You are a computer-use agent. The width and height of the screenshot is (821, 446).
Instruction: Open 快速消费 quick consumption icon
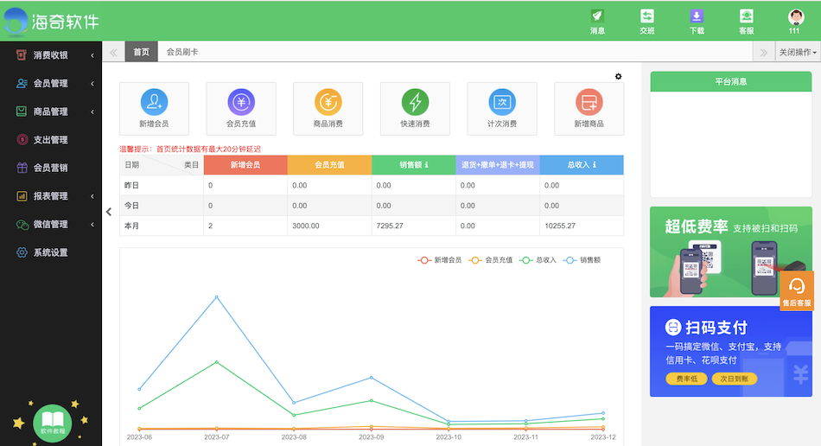click(x=415, y=103)
